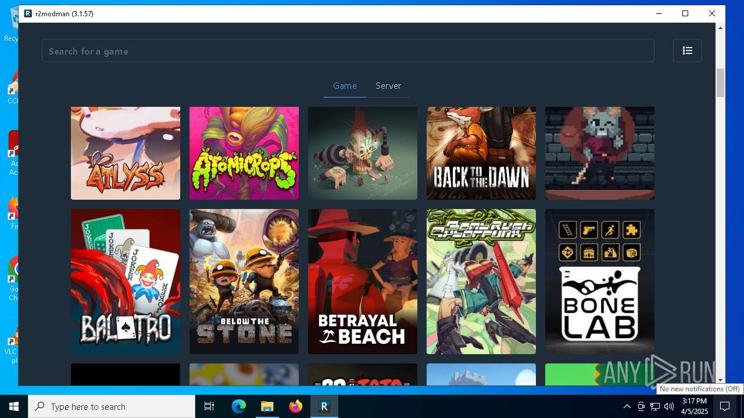Click the r2modman window vertical scrollbar thumb
Image resolution: width=744 pixels, height=418 pixels.
coord(721,83)
